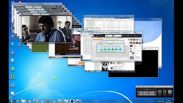
Task: Open Windows Media Player from the taskbar
Action: pos(30,101)
